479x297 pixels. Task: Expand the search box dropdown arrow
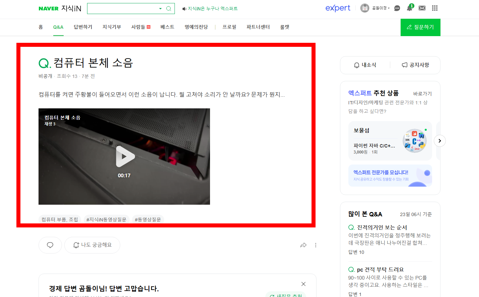click(x=160, y=9)
